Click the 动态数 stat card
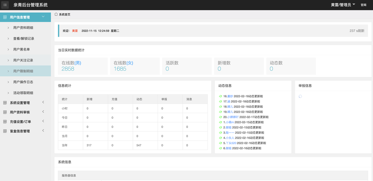 click(291, 66)
